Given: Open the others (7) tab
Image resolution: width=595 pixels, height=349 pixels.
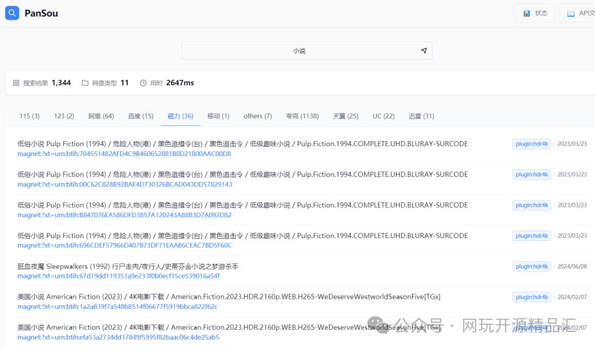Looking at the screenshot, I should coord(257,116).
